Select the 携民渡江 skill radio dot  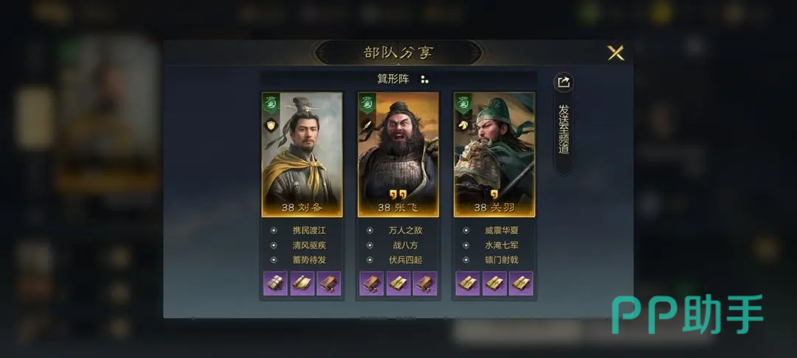pyautogui.click(x=274, y=231)
